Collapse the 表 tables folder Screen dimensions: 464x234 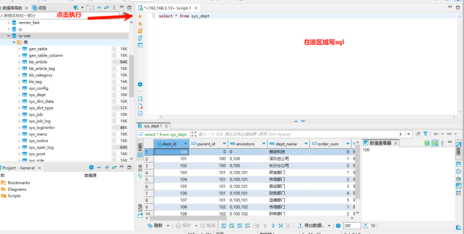click(14, 42)
